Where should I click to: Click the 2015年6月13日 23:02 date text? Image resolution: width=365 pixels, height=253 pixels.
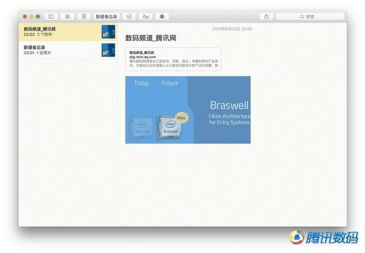(x=232, y=29)
